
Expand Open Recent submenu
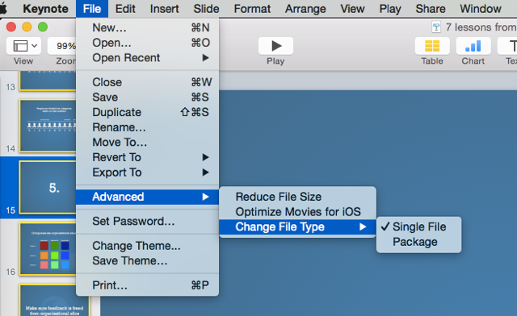[147, 58]
